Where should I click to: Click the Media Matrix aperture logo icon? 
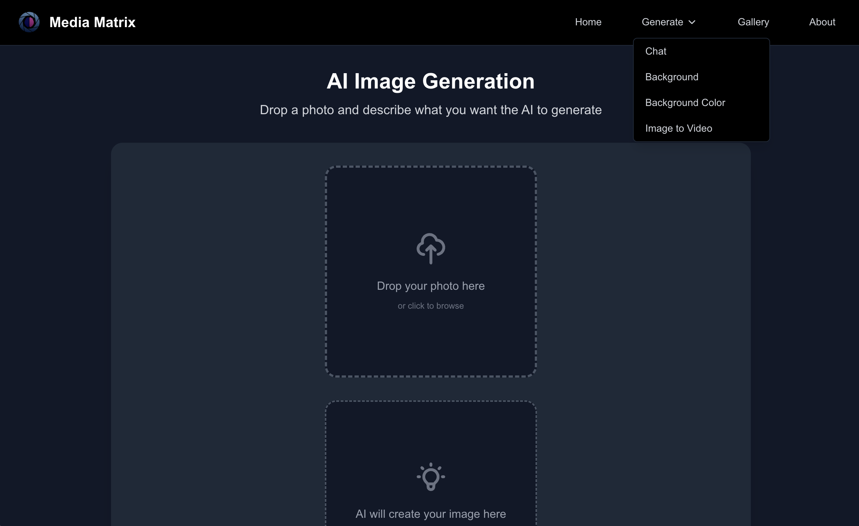pyautogui.click(x=29, y=22)
